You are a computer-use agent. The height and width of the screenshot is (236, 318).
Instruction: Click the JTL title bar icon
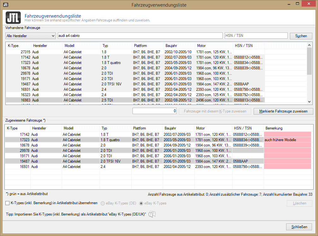click(x=5, y=5)
